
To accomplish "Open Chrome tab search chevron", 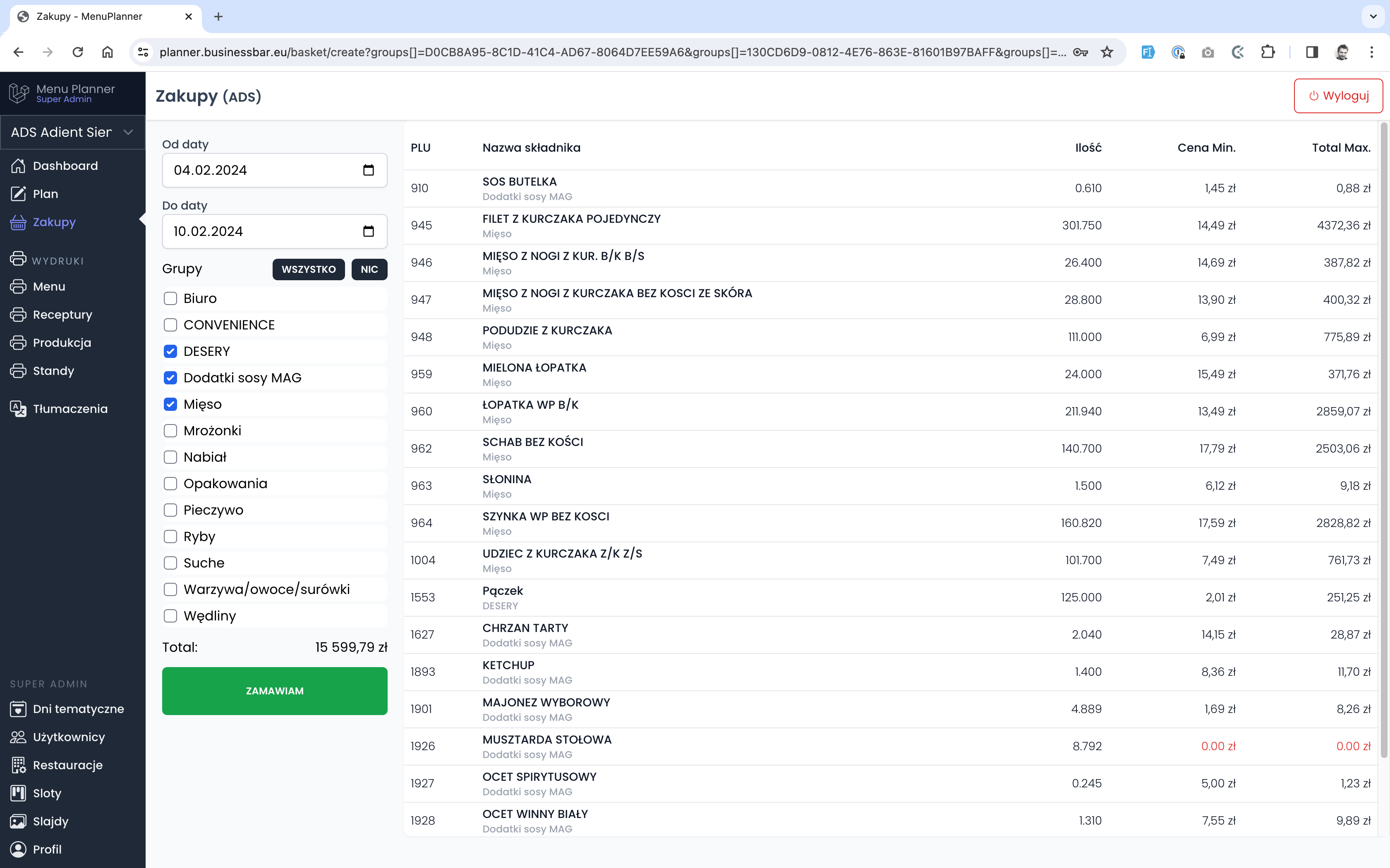I will tap(1373, 17).
